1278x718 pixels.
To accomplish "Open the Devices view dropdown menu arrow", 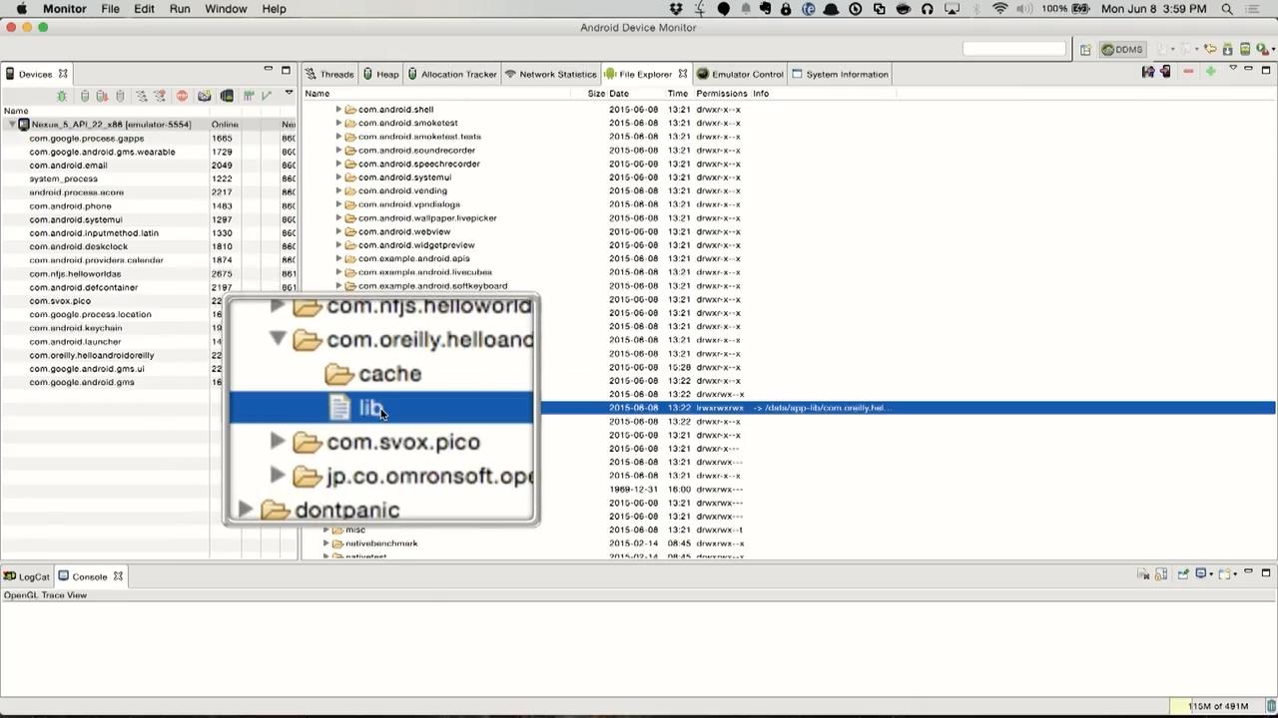I will click(x=289, y=92).
